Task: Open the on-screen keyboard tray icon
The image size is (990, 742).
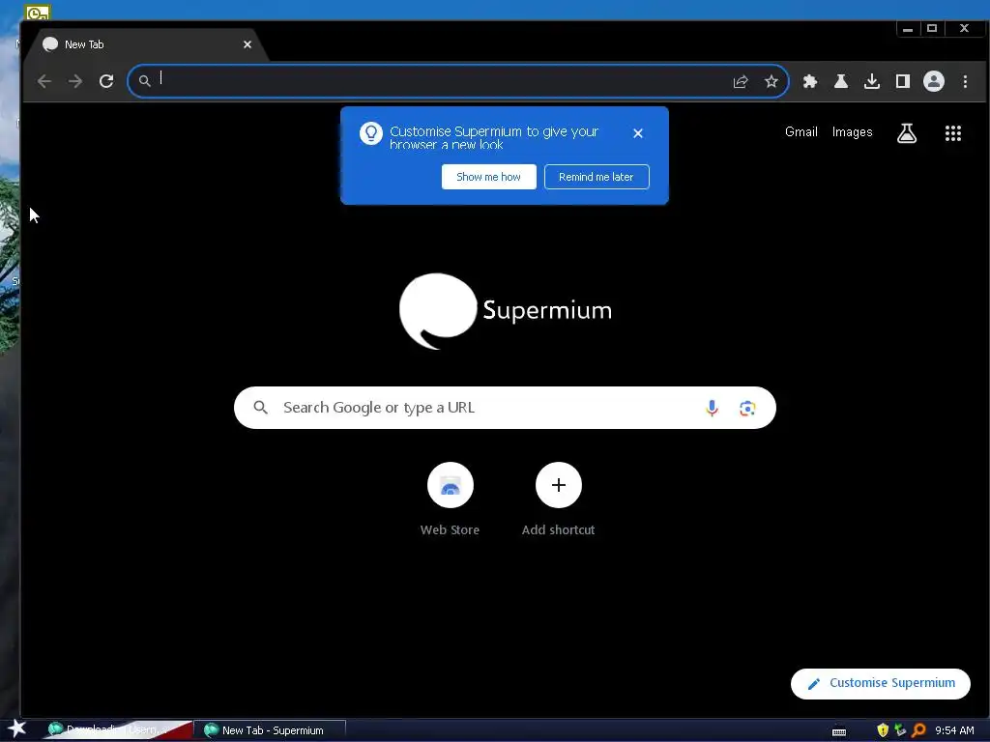Action: tap(839, 731)
